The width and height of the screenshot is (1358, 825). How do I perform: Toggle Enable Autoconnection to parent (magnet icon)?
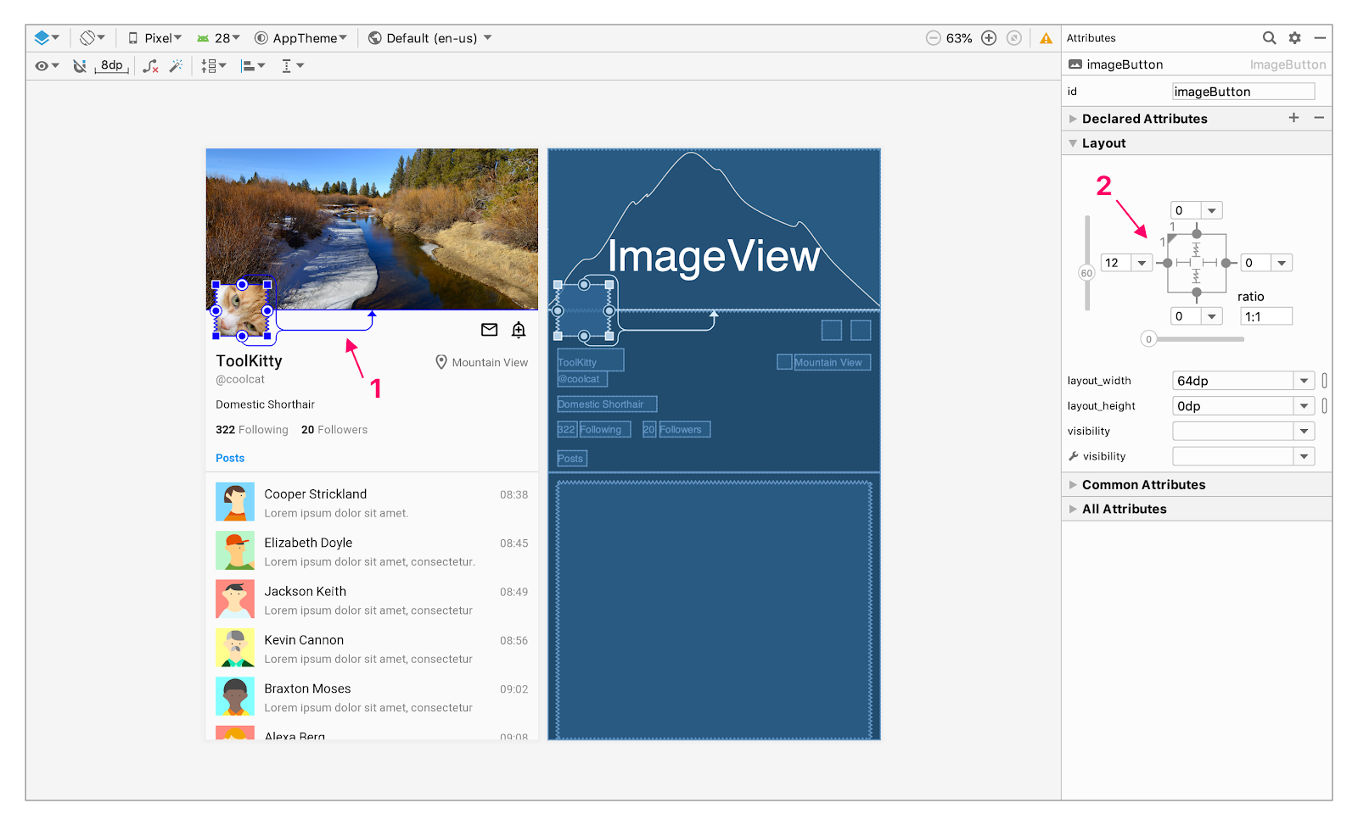click(79, 65)
